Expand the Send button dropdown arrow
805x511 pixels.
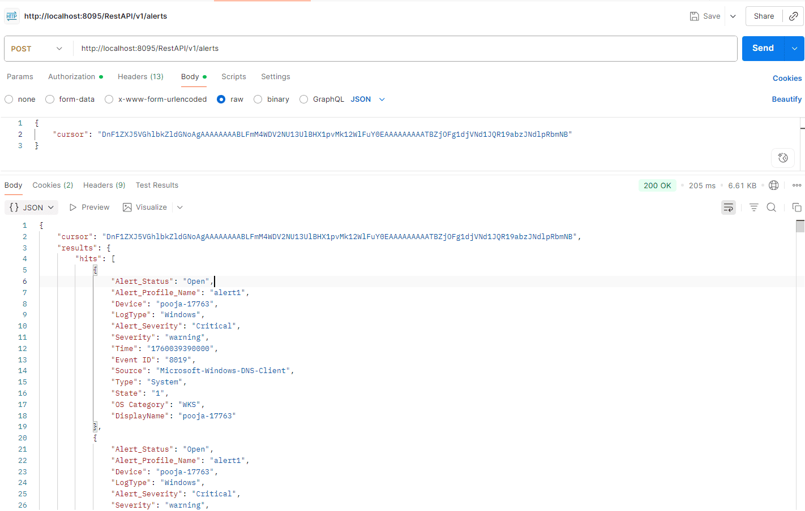click(795, 48)
